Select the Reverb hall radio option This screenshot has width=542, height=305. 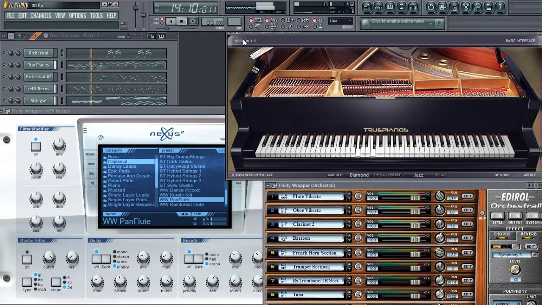pyautogui.click(x=207, y=259)
